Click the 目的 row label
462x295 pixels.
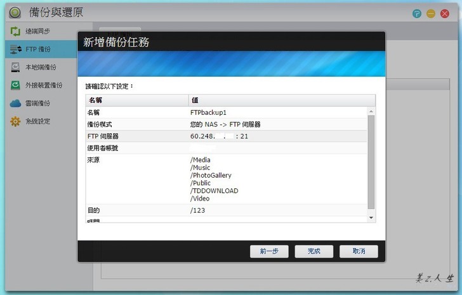(93, 210)
